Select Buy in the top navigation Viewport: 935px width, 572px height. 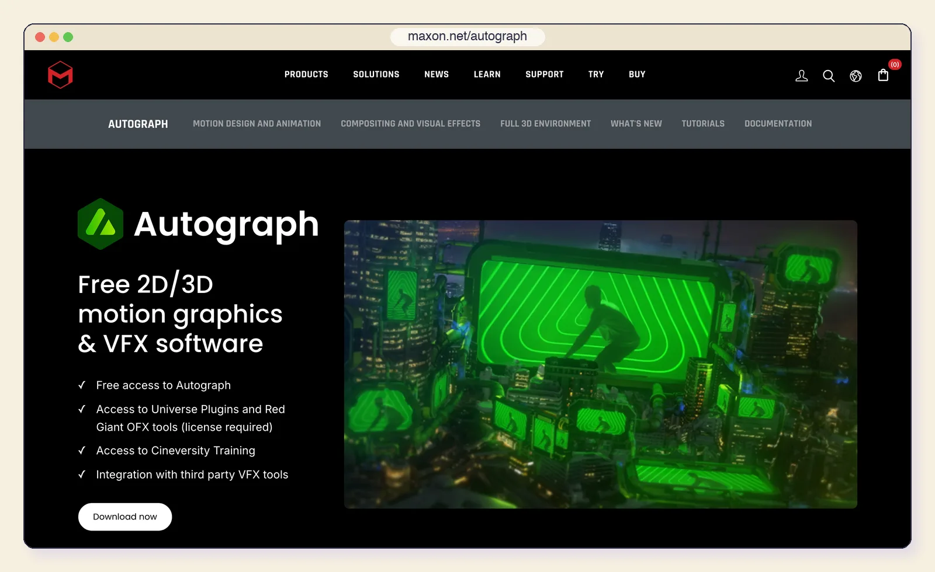click(637, 75)
